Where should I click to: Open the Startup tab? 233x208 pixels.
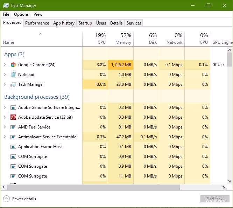coord(85,23)
